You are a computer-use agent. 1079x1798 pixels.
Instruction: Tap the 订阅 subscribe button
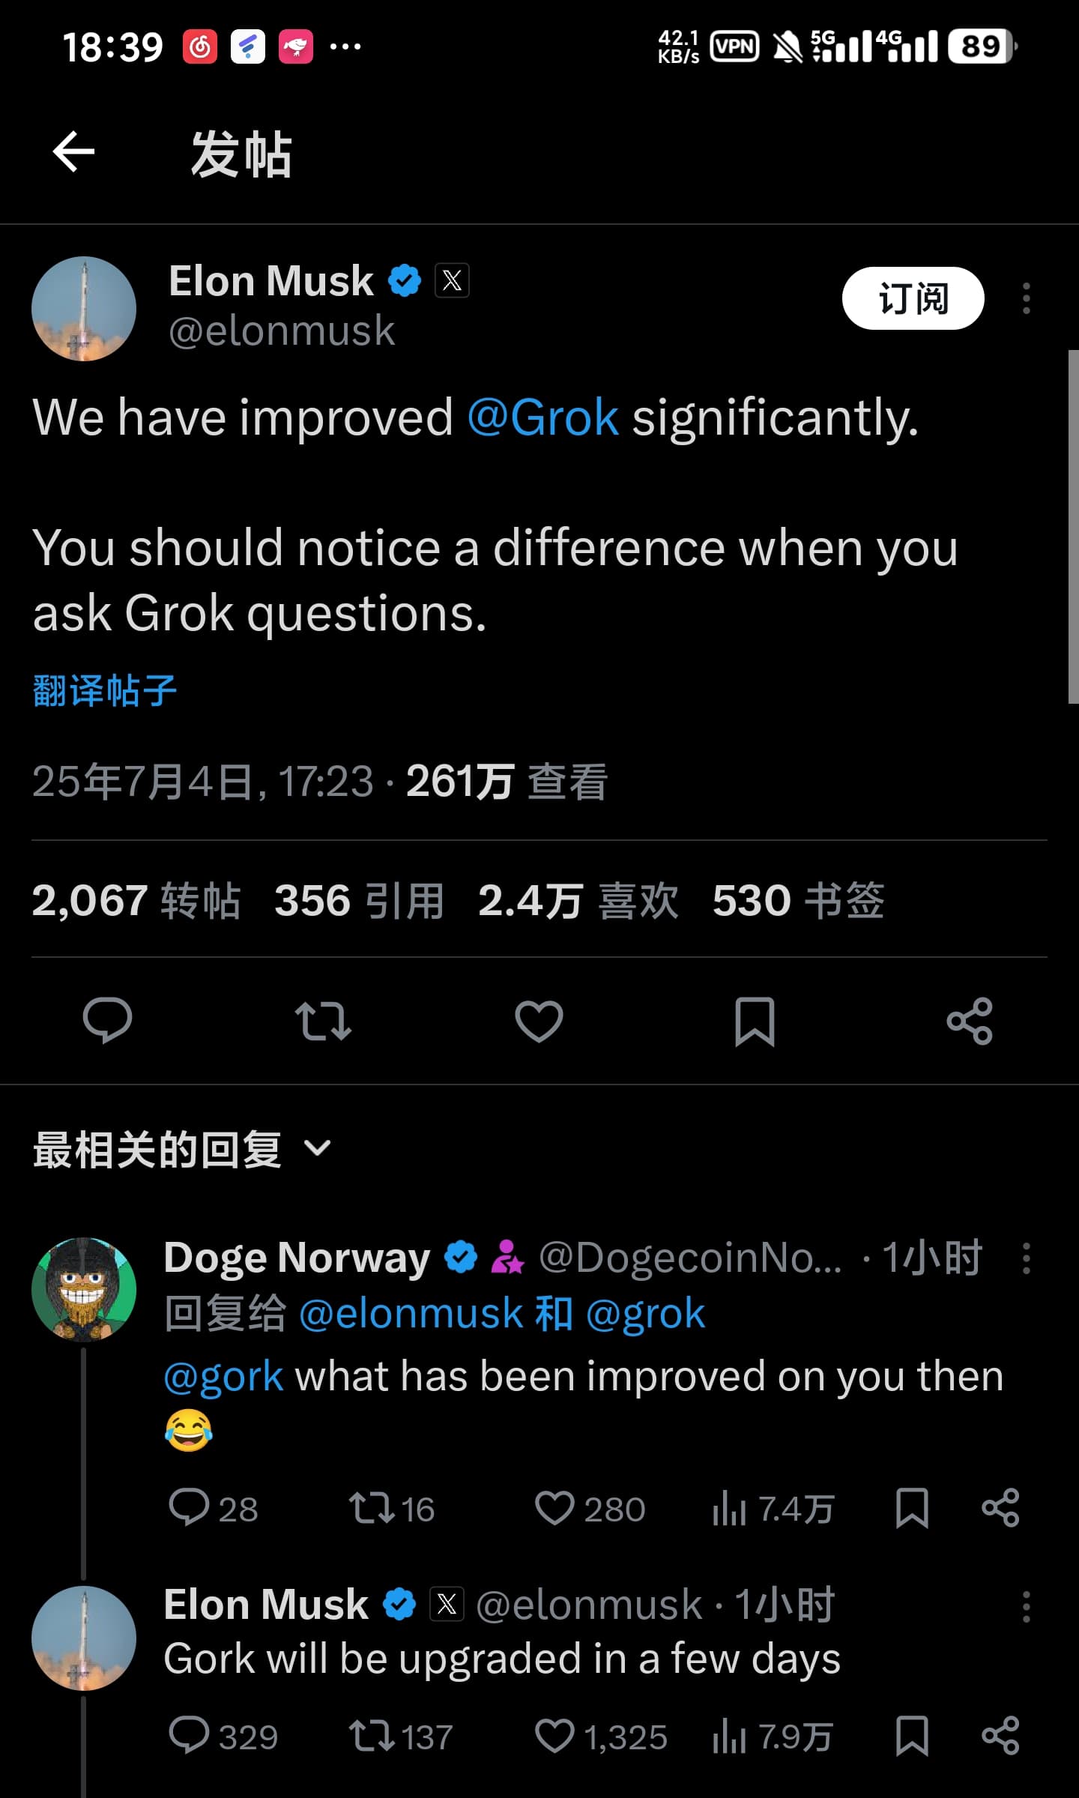point(913,298)
